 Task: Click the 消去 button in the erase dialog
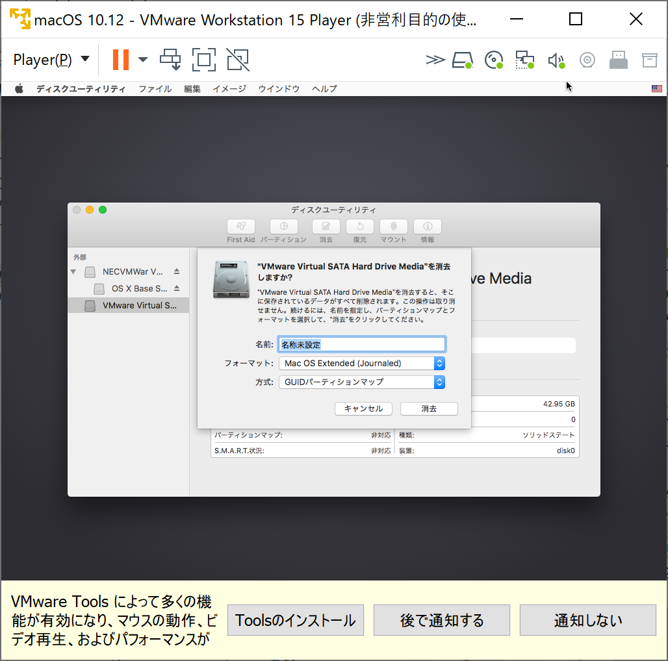click(429, 408)
